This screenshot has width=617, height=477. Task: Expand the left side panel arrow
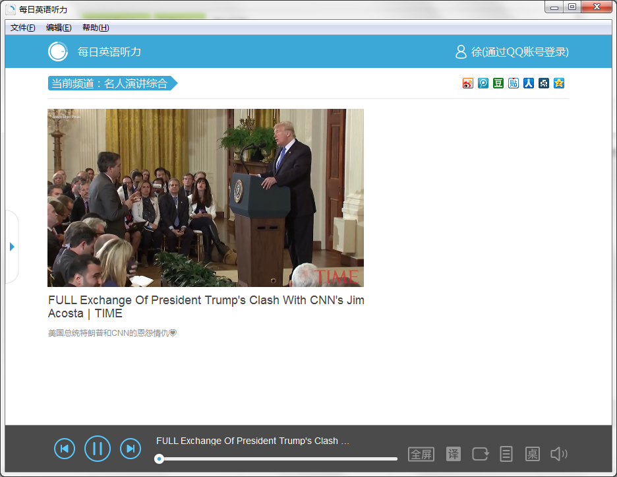point(12,247)
